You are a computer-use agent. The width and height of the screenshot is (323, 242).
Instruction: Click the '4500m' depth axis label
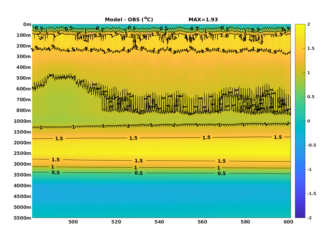coord(22,196)
